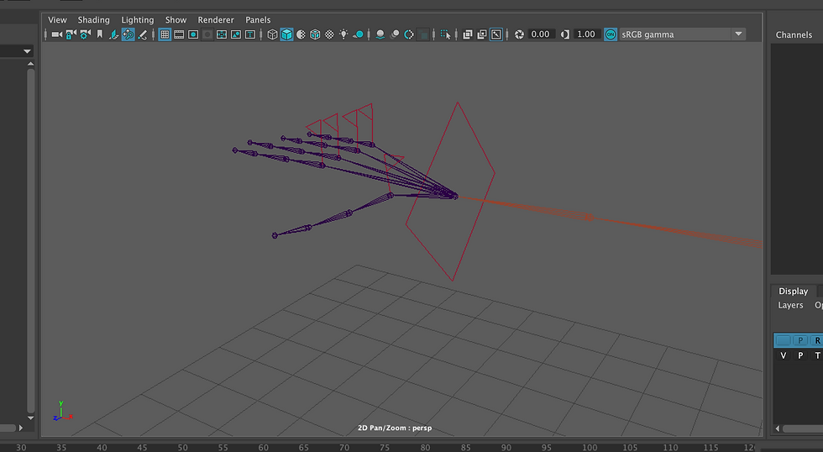Click the Use All Lights bulb icon
This screenshot has height=452, width=823.
click(x=343, y=34)
